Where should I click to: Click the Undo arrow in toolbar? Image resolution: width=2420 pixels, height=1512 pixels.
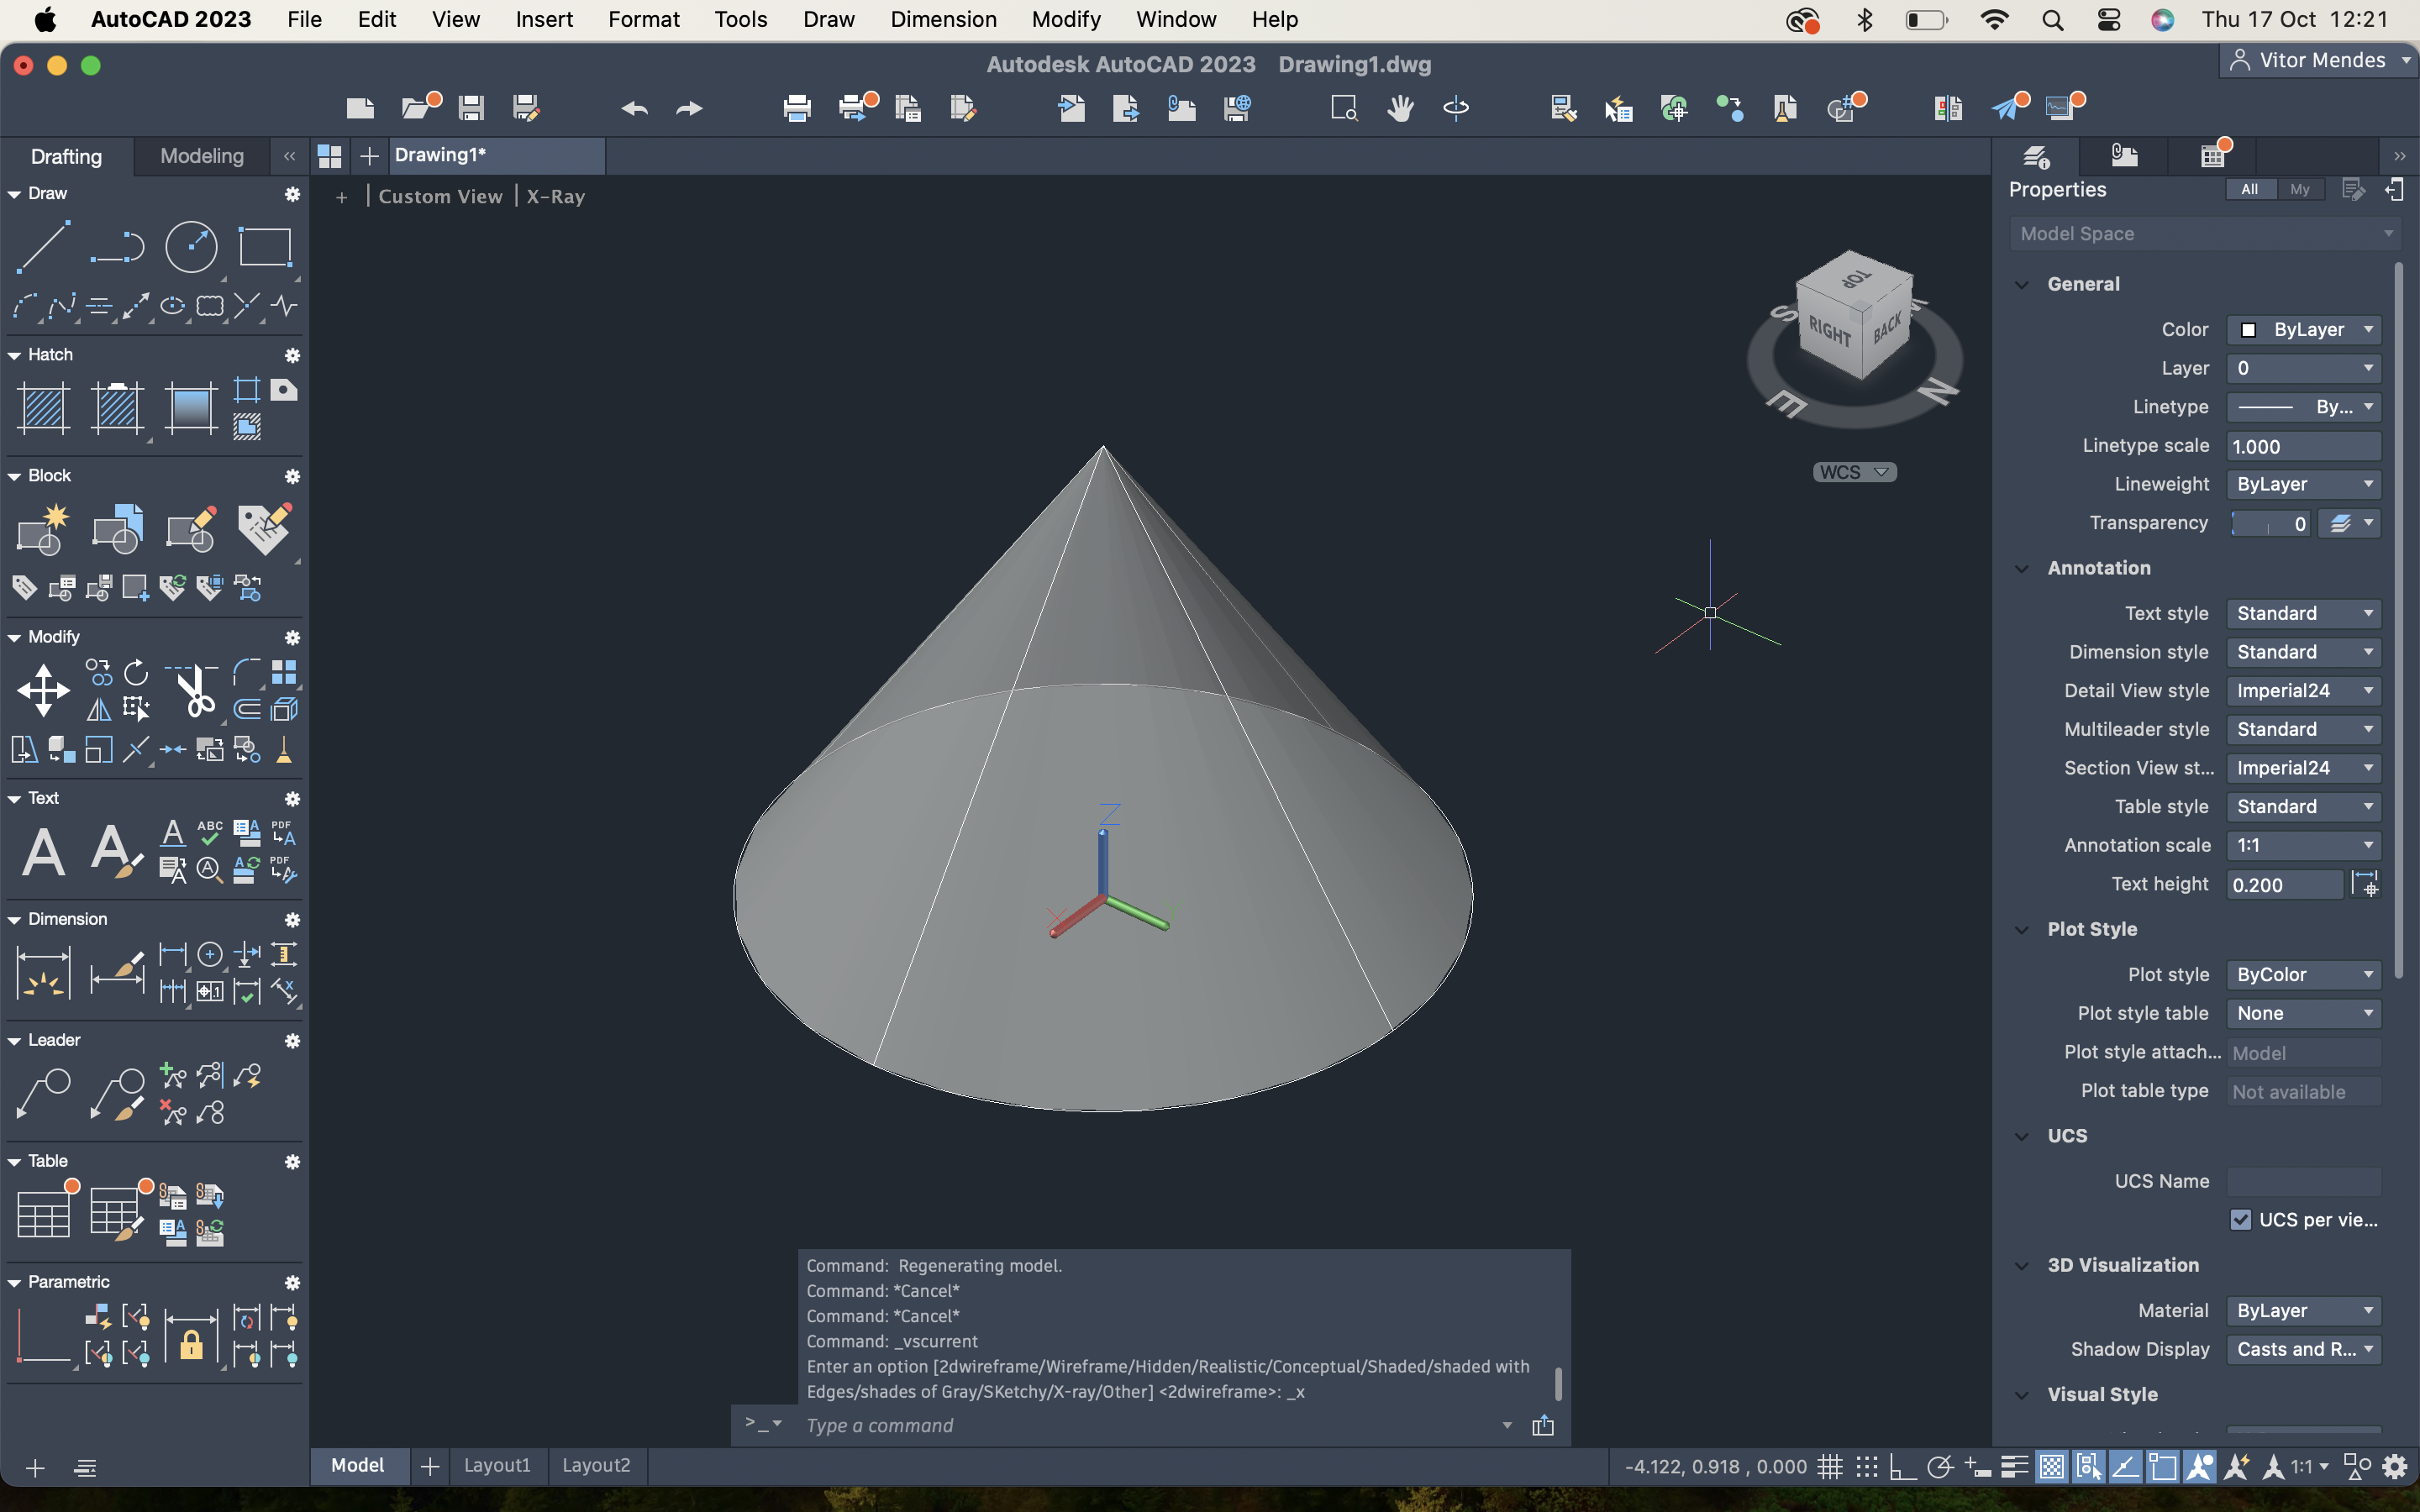634,108
